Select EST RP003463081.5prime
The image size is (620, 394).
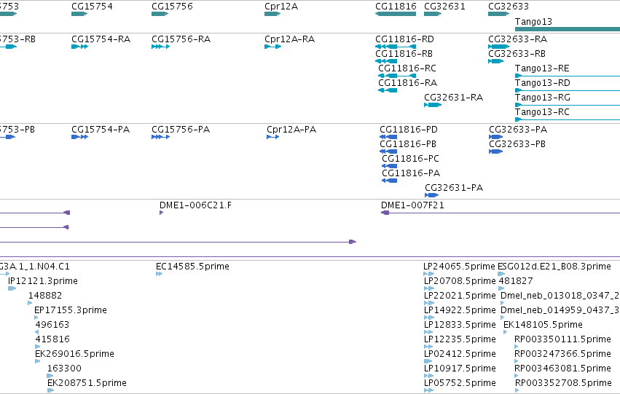coord(562,369)
